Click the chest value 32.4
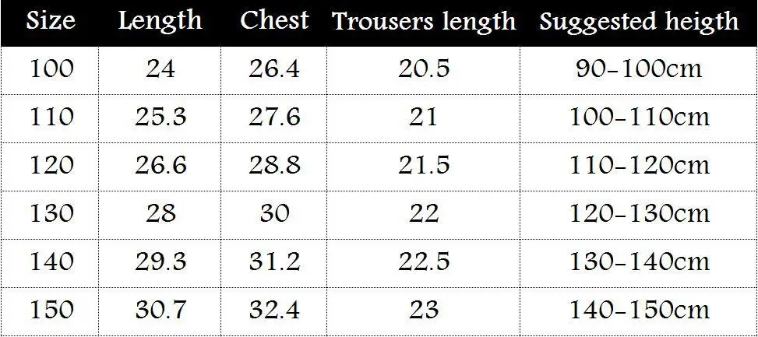The height and width of the screenshot is (337, 758). (274, 311)
